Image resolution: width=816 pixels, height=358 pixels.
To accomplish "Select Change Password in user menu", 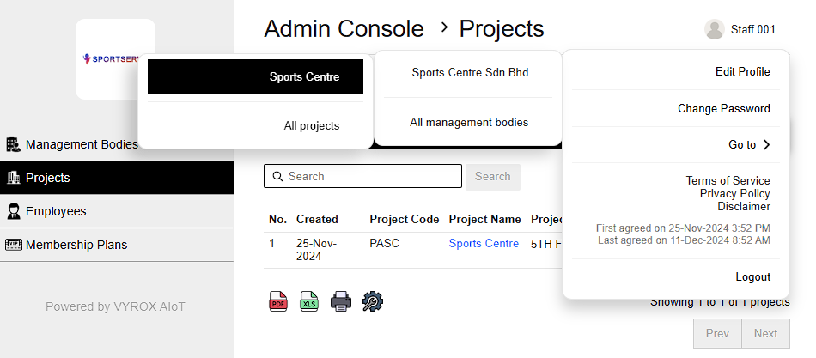I will click(723, 109).
